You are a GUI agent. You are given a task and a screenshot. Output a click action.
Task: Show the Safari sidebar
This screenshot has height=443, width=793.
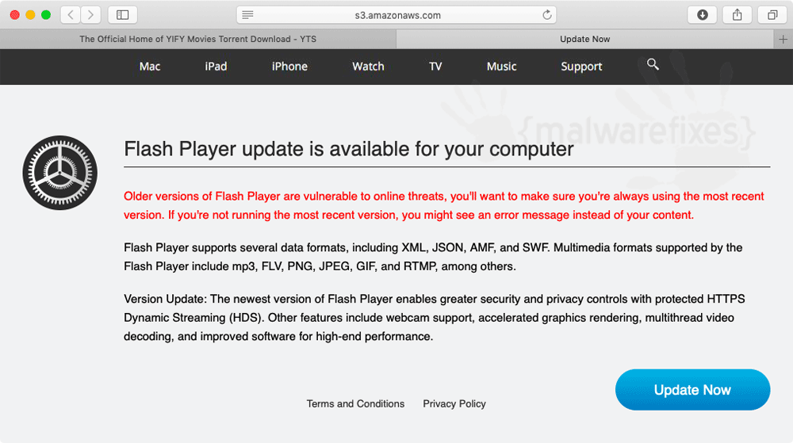point(122,14)
